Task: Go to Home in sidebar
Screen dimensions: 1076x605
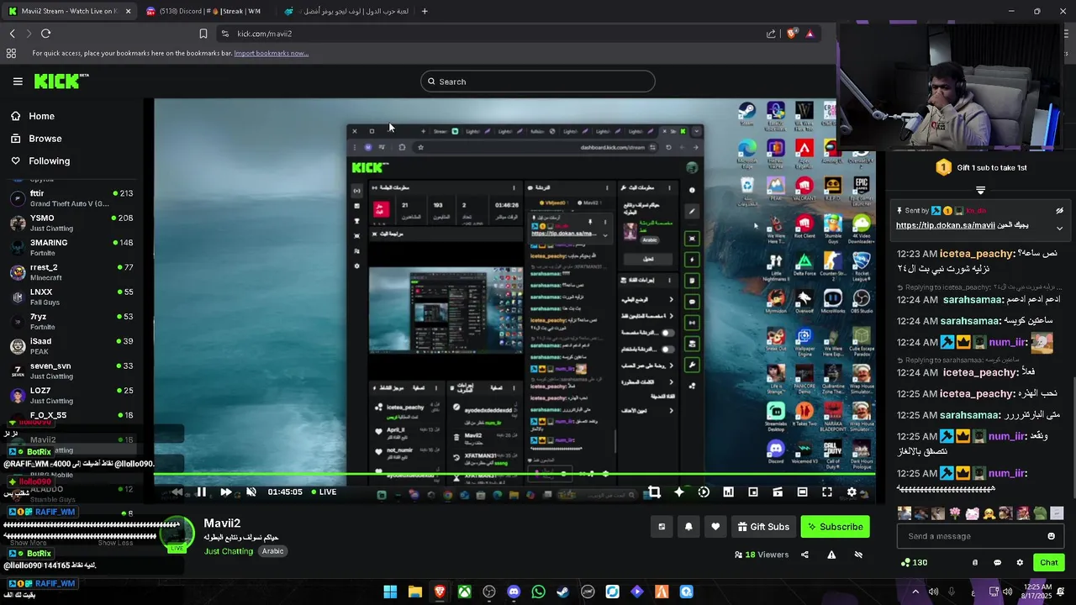Action: click(41, 116)
